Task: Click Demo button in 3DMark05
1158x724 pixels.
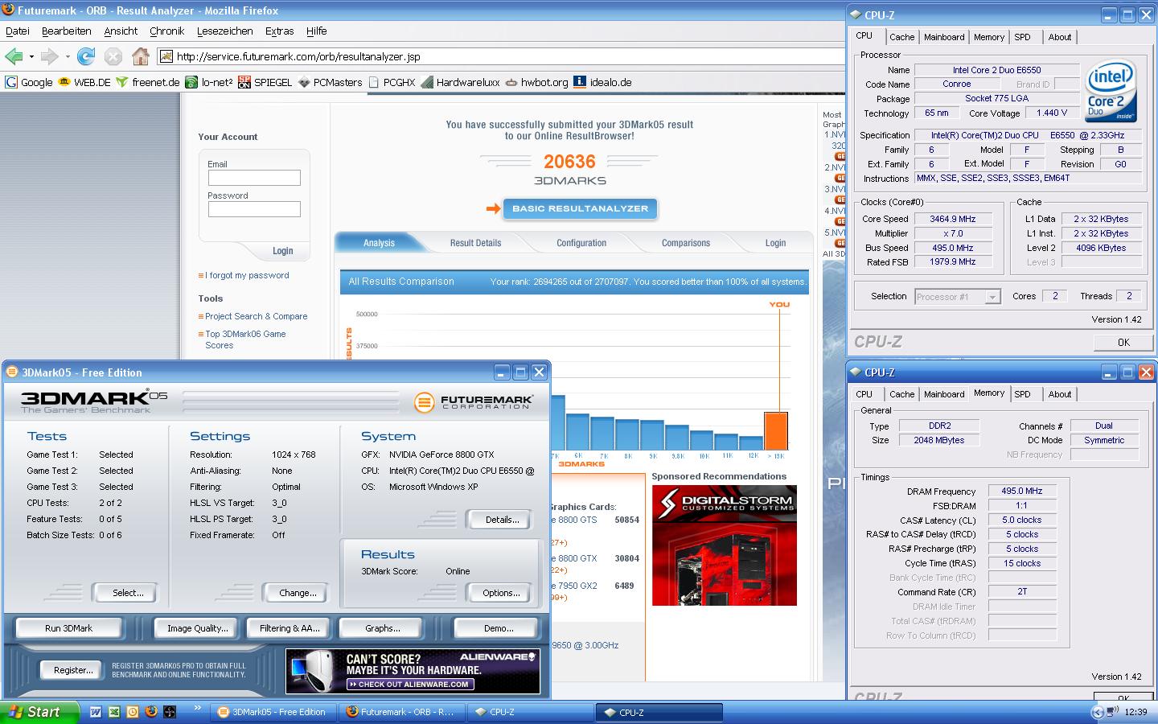Action: coord(498,628)
